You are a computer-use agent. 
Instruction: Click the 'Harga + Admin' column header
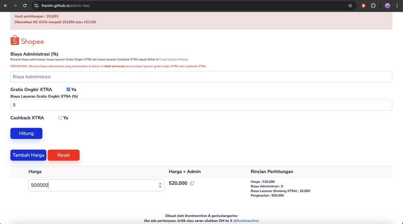(185, 172)
